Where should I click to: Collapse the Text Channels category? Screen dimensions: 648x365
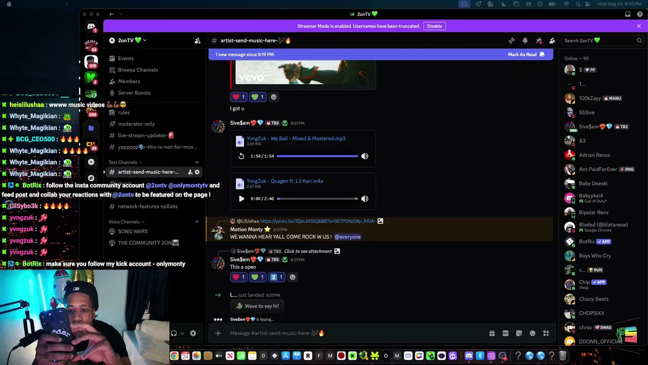pos(125,162)
